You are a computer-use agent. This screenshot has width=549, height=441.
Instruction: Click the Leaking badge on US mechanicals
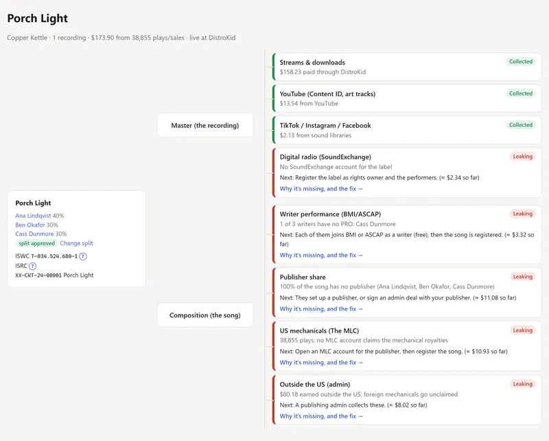pos(523,330)
